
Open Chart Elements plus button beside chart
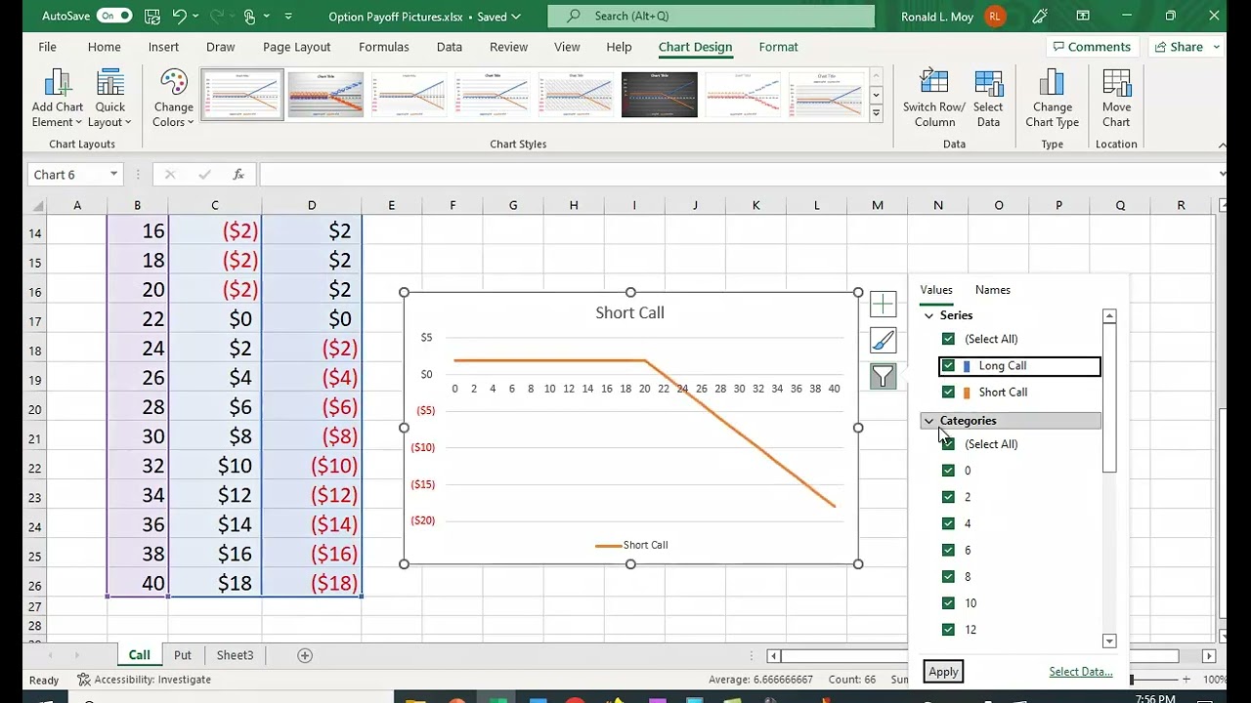coord(883,305)
